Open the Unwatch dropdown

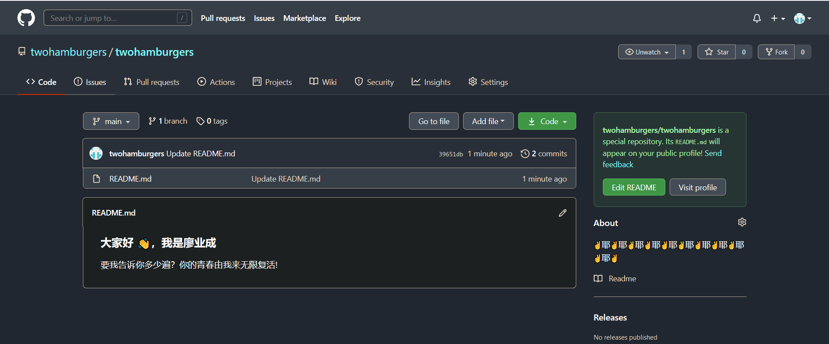click(647, 52)
